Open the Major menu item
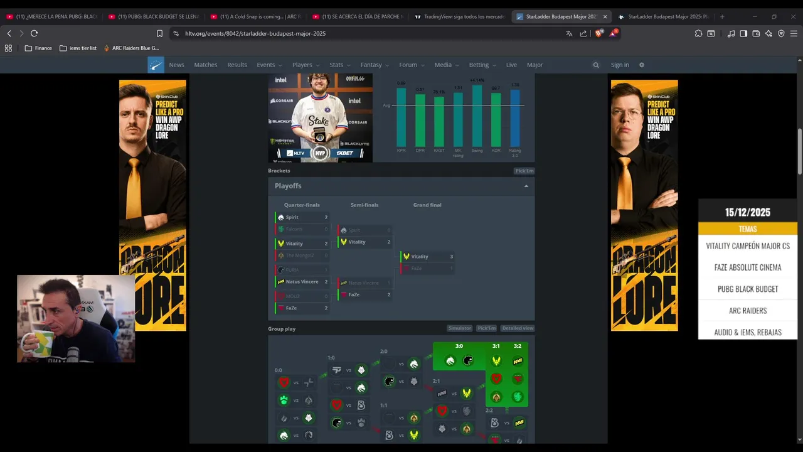Viewport: 803px width, 452px height. click(534, 65)
